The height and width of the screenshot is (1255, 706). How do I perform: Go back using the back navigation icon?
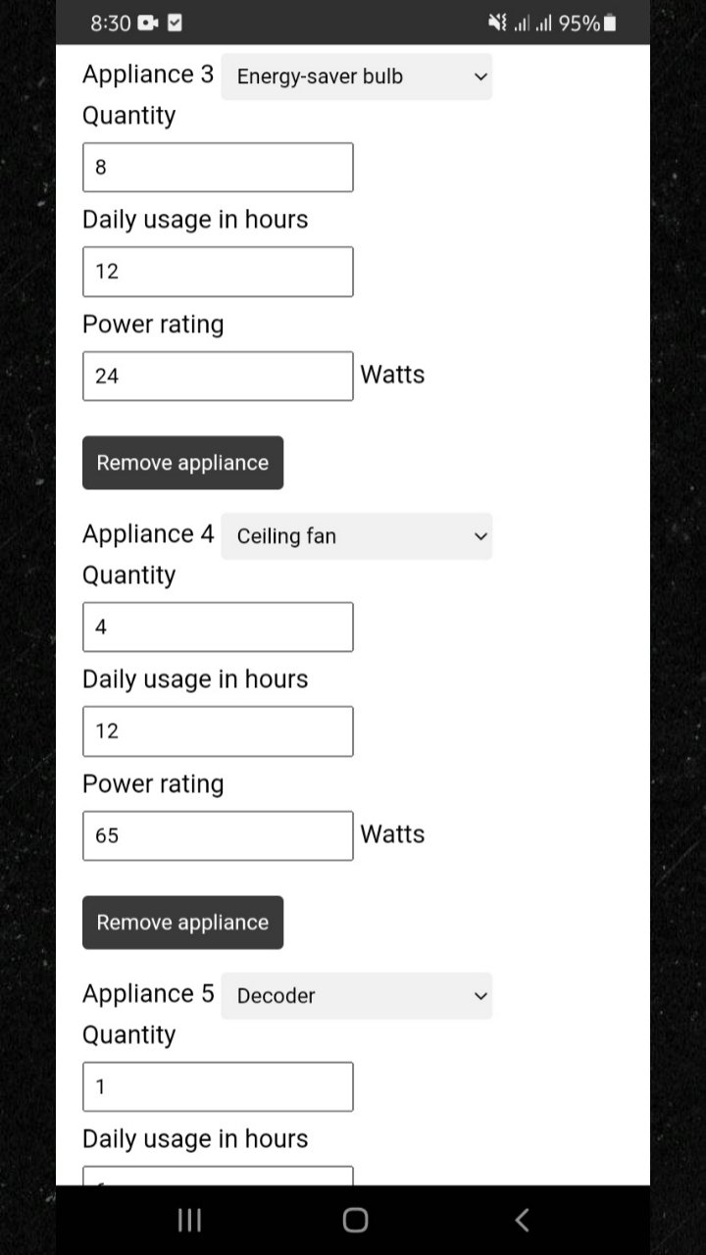522,1220
